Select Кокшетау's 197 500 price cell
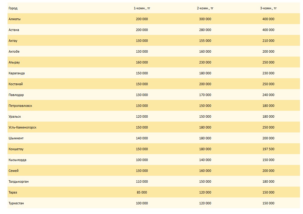Screen dimensions: 303x214 click(268, 149)
